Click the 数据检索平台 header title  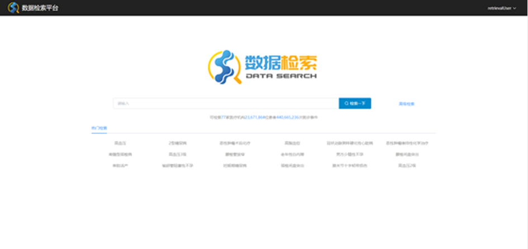click(x=39, y=8)
